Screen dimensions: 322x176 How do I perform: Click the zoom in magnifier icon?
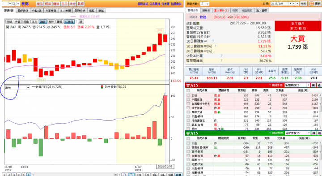coord(131,175)
